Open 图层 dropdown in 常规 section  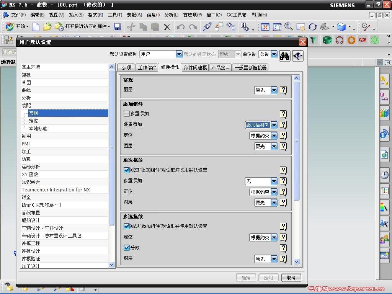pos(274,90)
